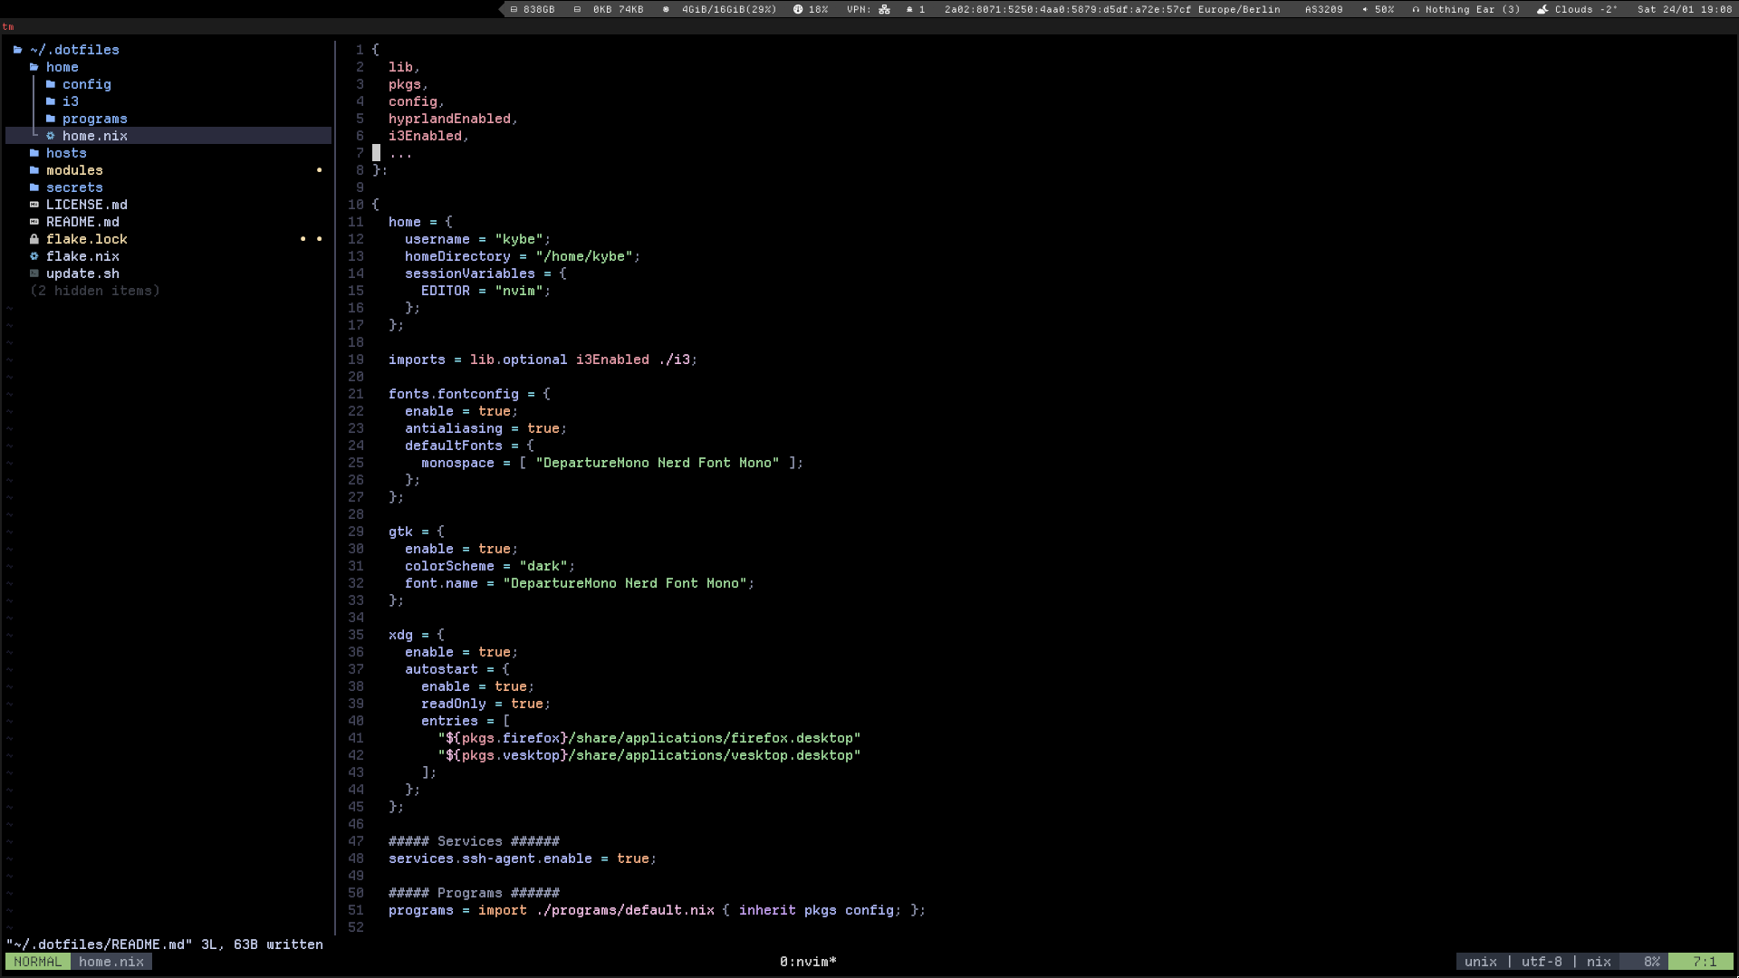Expand the secrets folder
This screenshot has width=1739, height=978.
[74, 187]
